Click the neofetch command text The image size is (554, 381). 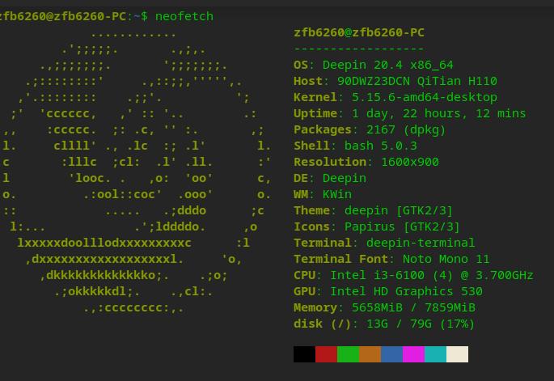click(184, 16)
